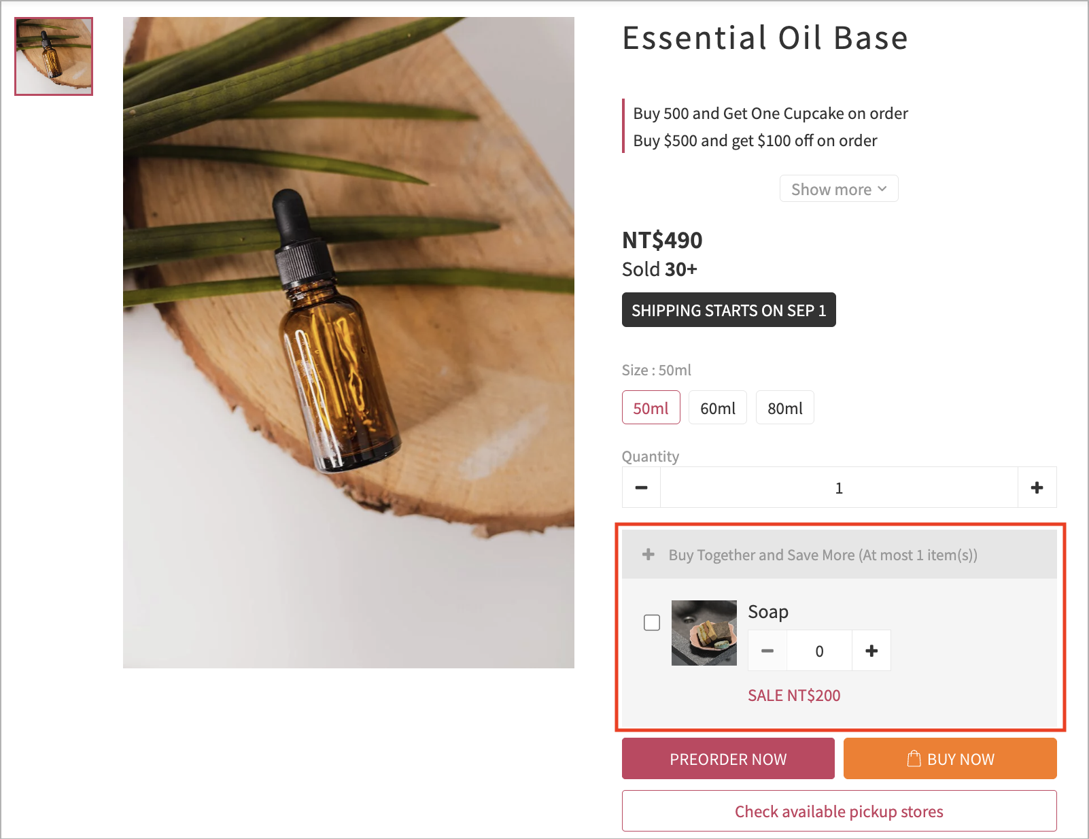Open the Buy 500 Get One Cupcake promotion
The height and width of the screenshot is (839, 1089).
click(x=771, y=114)
